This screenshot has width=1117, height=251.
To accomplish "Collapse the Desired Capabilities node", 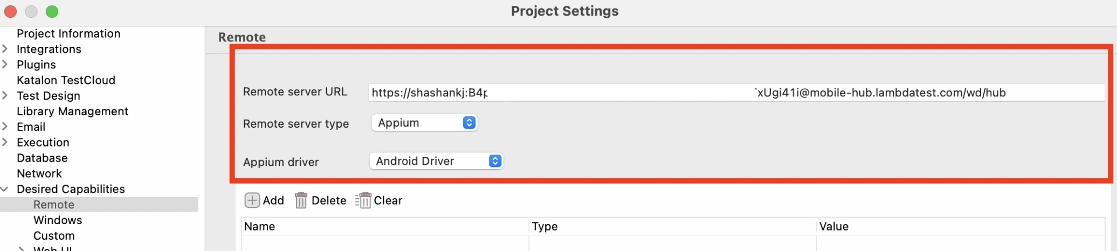I will [x=5, y=189].
